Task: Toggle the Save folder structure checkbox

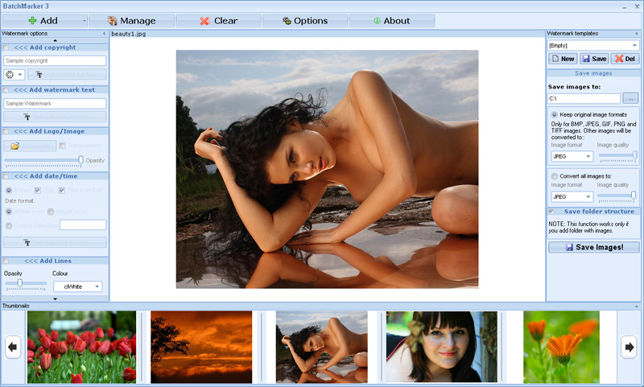Action: coord(551,211)
